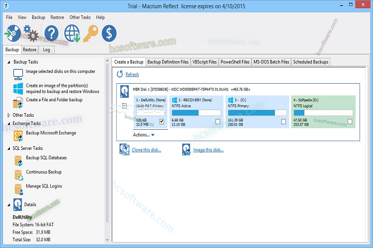
Task: Click the Windows logo icon for Windows partition image
Action: (18, 88)
